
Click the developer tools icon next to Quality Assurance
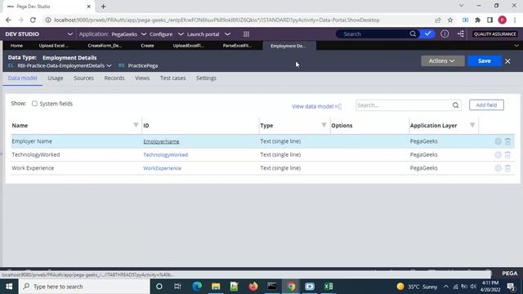click(461, 34)
